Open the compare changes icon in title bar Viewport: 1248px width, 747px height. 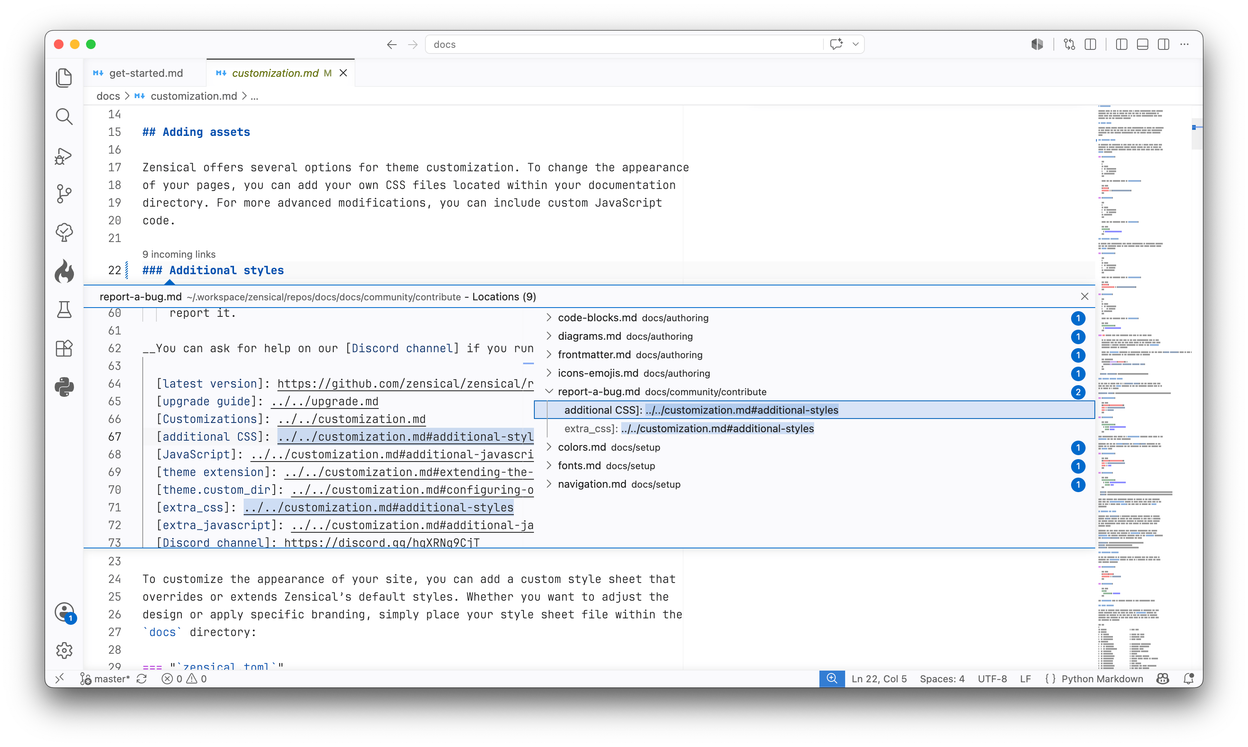coord(1069,44)
